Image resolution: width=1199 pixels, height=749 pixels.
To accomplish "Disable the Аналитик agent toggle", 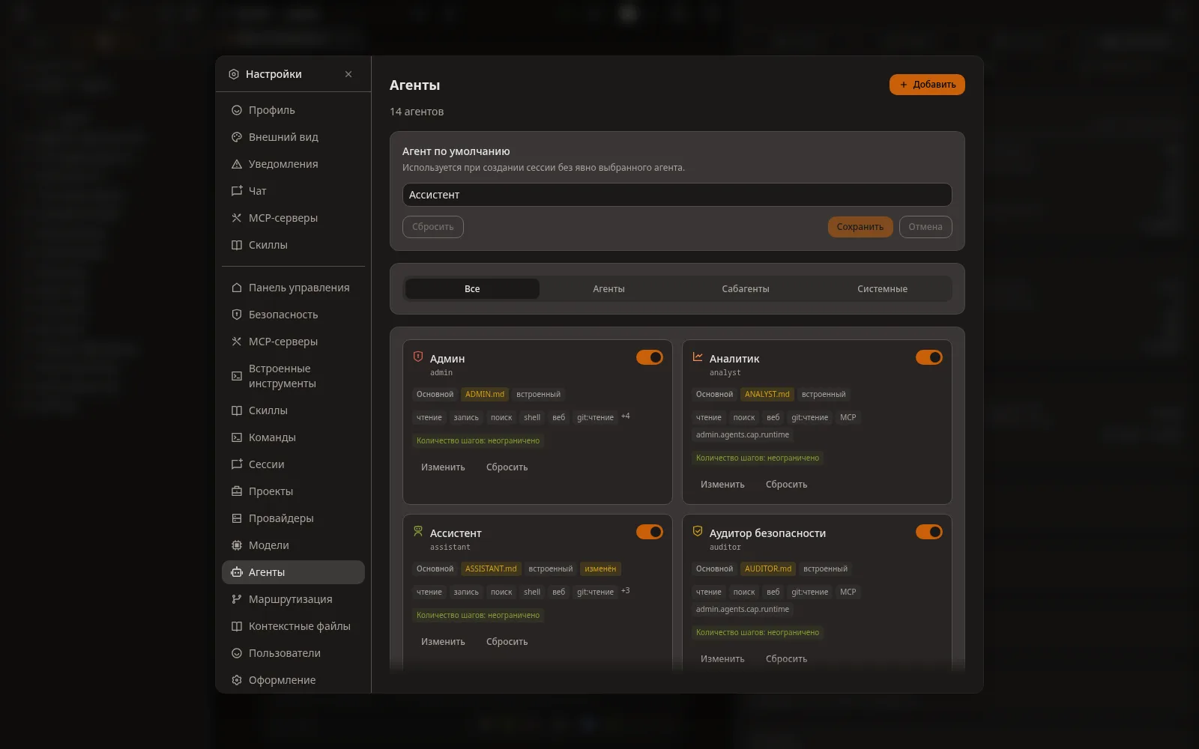I will tap(929, 357).
